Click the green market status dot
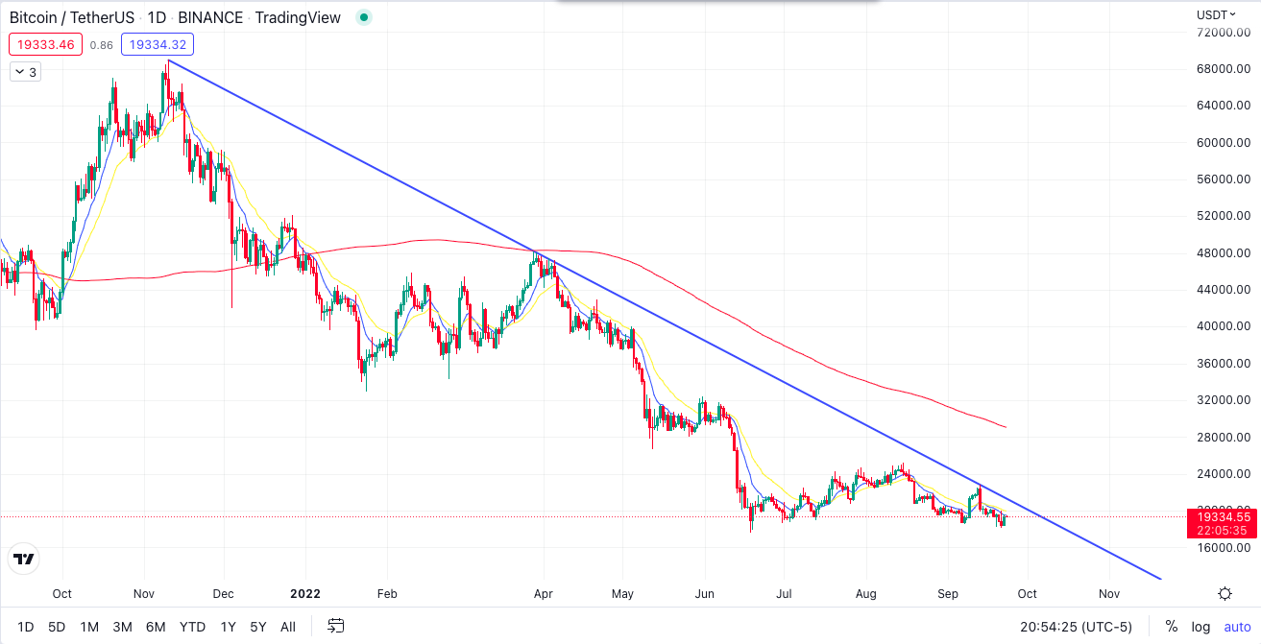 362,17
